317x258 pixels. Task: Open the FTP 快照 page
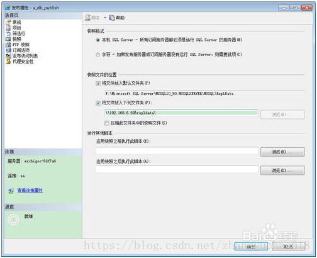click(x=21, y=45)
